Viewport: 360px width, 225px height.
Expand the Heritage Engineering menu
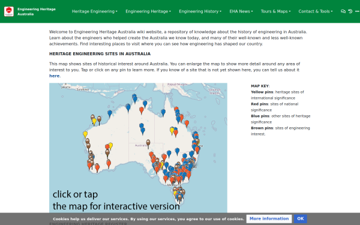(95, 11)
